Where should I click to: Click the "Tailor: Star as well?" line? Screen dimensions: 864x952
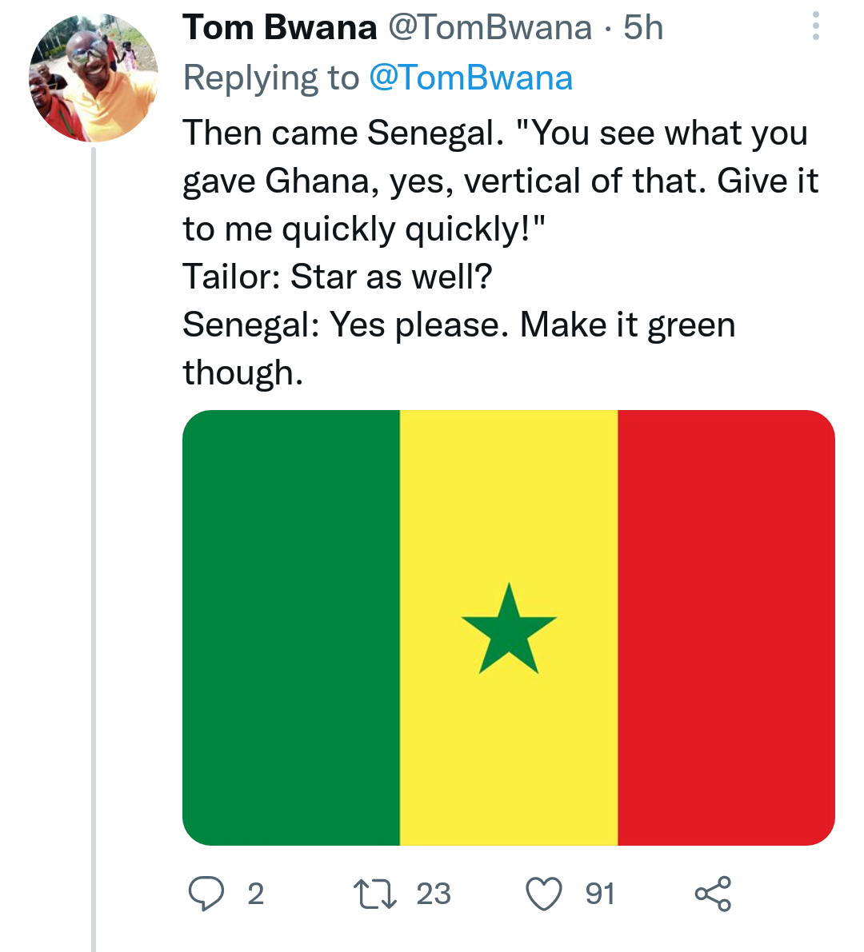(x=337, y=277)
